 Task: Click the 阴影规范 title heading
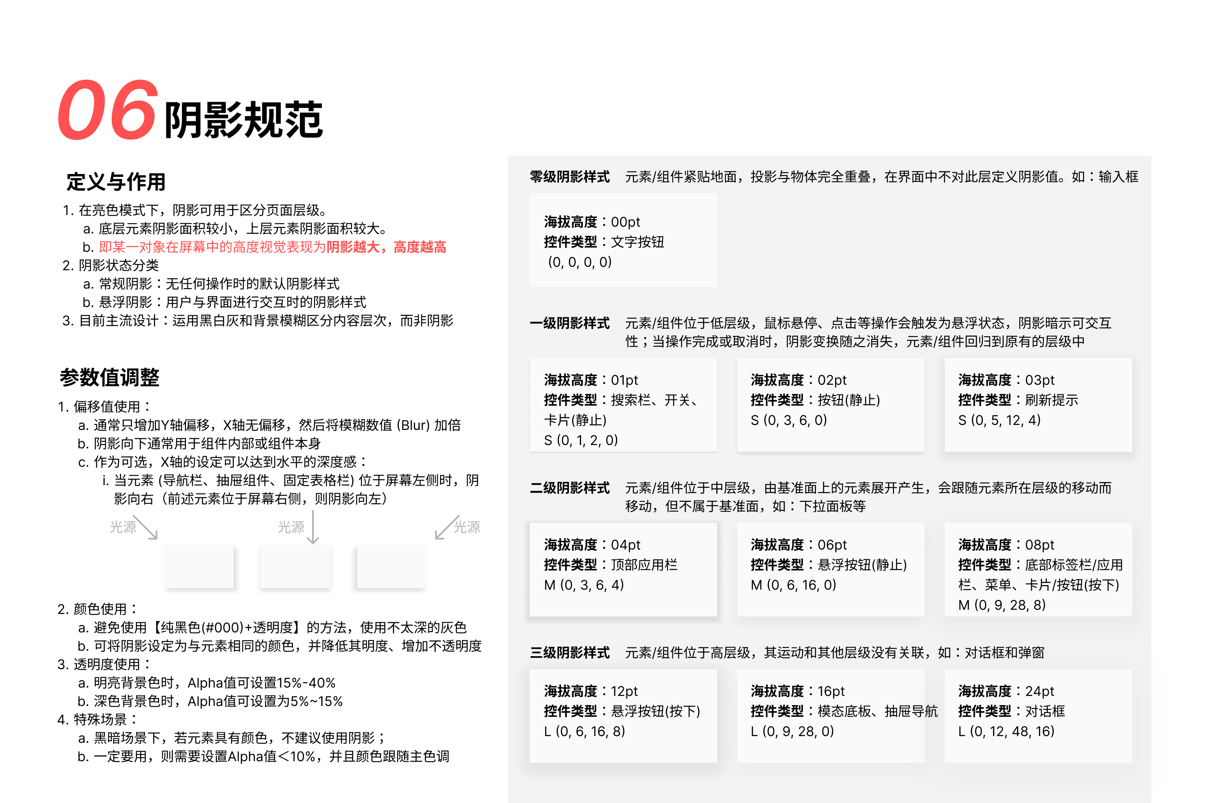[x=244, y=120]
